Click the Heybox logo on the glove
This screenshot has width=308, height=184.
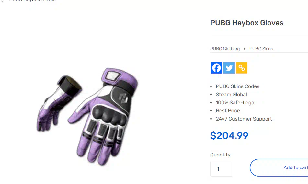[123, 98]
